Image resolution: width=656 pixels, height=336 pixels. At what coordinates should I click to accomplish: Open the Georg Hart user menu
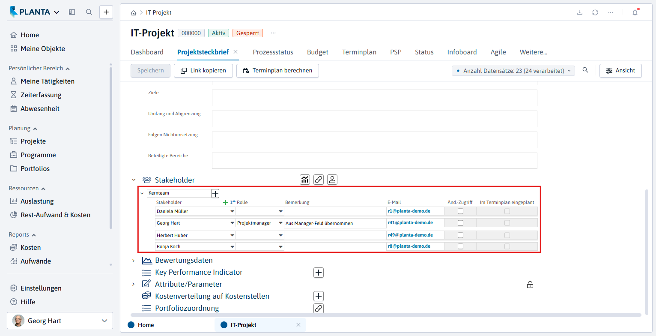click(x=60, y=321)
